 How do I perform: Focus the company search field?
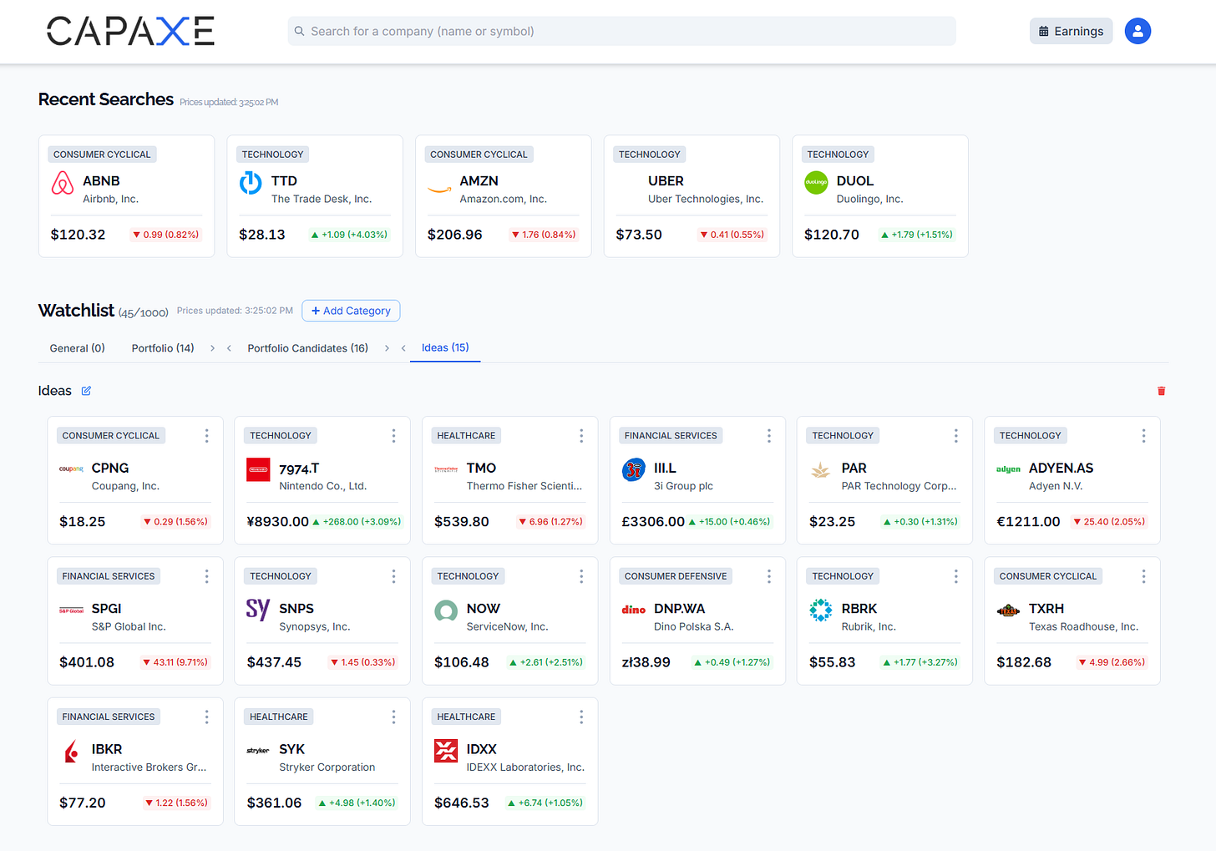click(621, 31)
